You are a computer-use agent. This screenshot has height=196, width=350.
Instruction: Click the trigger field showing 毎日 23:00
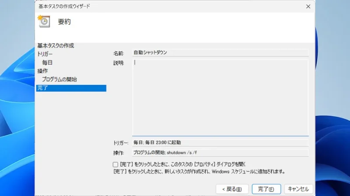coord(220,142)
